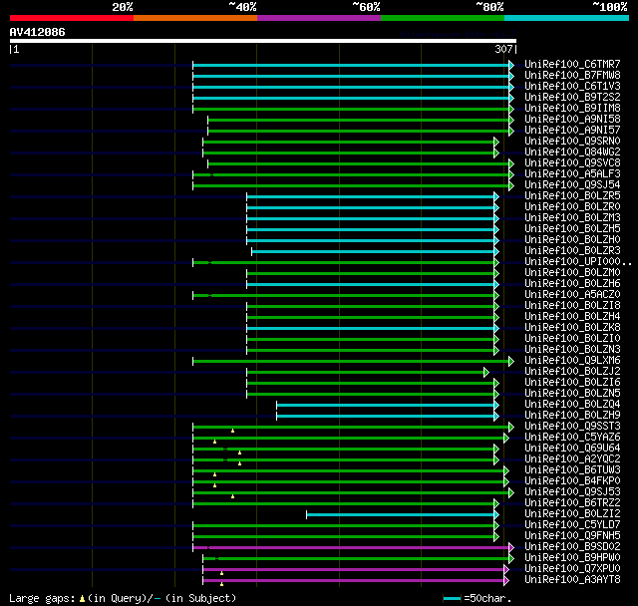Select the UniRef100_UPI000.. hit label
The image size is (638, 606).
(576, 261)
